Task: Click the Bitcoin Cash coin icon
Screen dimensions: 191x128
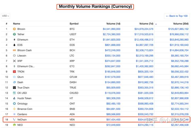Action: click(14, 50)
